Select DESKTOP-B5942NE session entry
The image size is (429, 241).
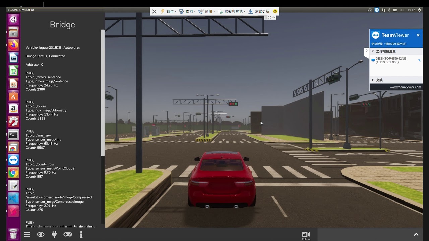(x=390, y=60)
